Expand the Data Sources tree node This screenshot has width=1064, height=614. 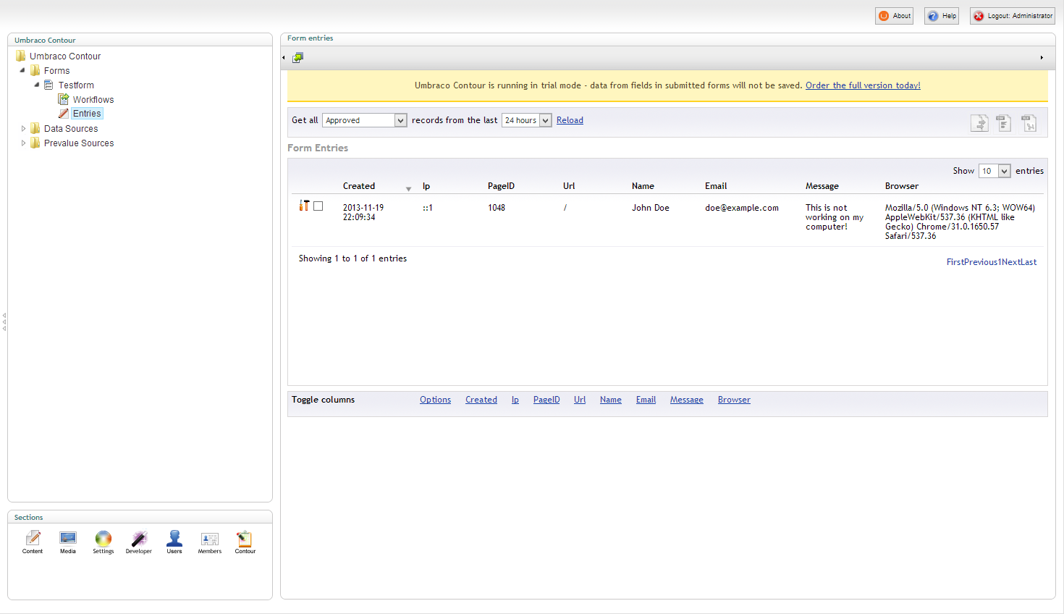click(23, 128)
